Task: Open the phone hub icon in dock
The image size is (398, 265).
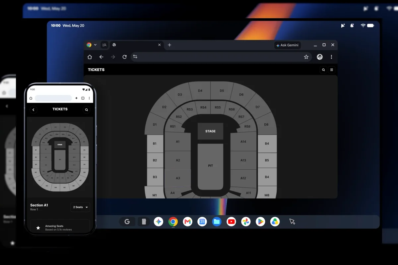Action: click(x=144, y=222)
